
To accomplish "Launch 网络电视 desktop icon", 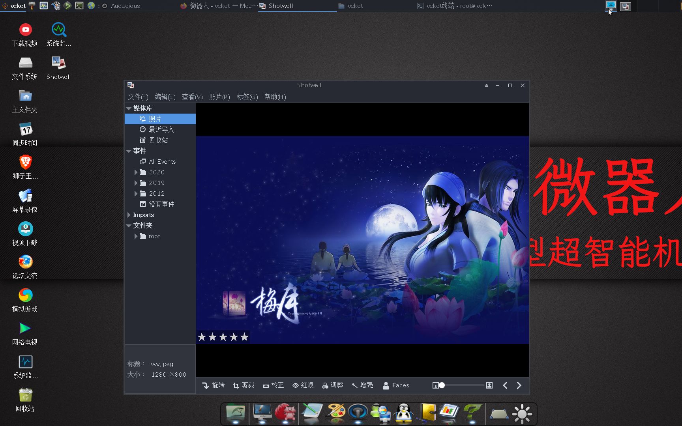I will point(25,334).
